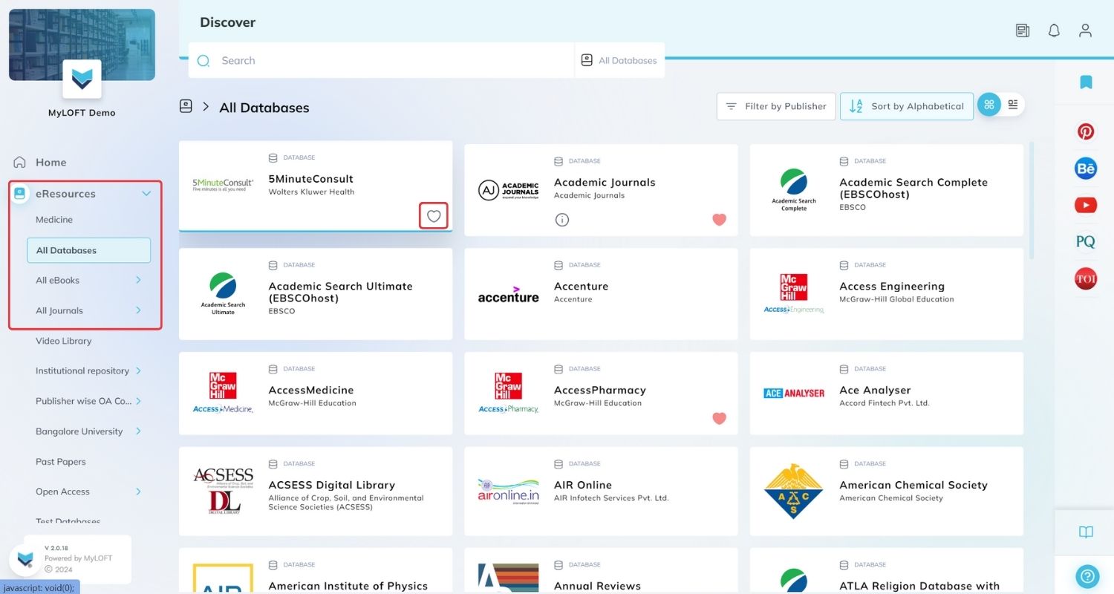Click the open book reader icon

(1086, 532)
